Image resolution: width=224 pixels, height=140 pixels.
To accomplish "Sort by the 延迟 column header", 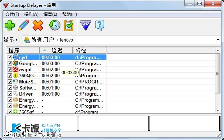I will click(56, 50).
